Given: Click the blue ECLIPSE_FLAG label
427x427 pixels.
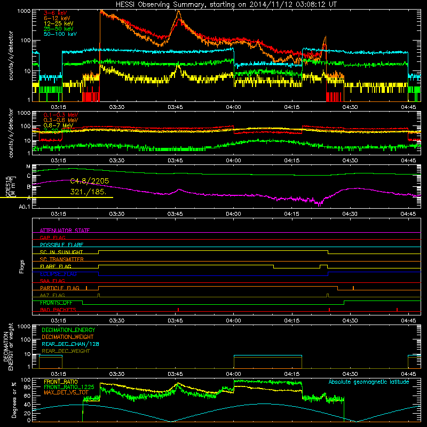Looking at the screenshot, I should point(58,274).
